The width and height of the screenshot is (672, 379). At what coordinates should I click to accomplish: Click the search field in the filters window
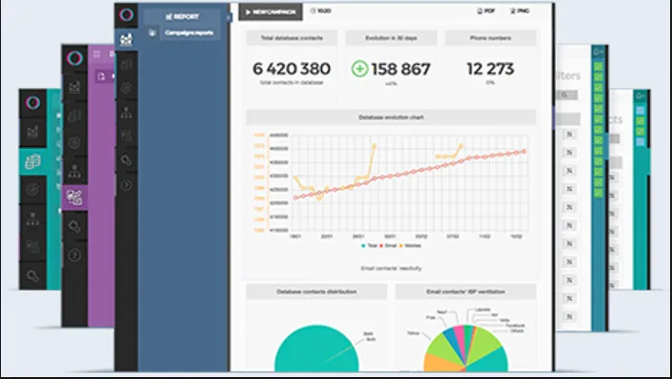pos(567,95)
